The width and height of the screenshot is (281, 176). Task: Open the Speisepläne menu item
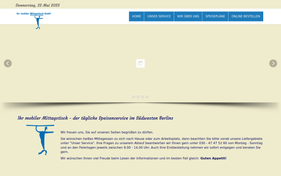click(x=215, y=16)
